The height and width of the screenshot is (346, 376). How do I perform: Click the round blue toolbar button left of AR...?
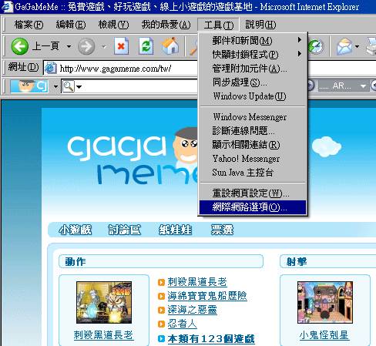pyautogui.click(x=311, y=86)
